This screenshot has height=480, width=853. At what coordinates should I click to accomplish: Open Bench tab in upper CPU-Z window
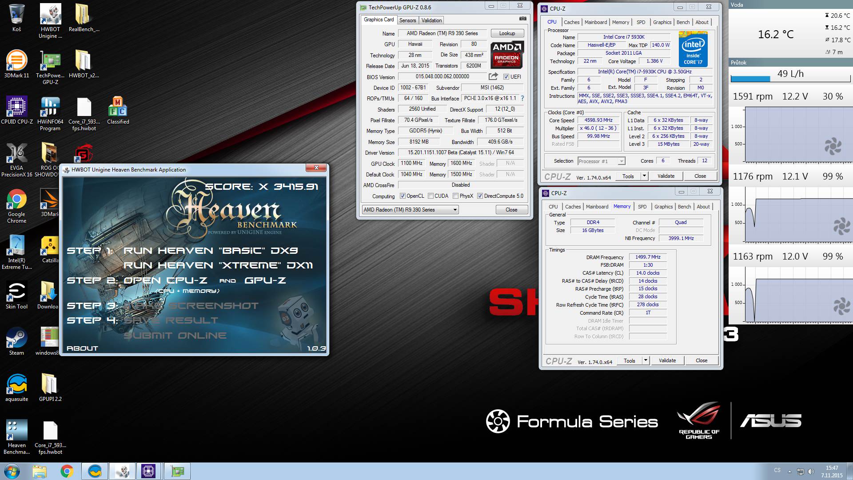pos(683,22)
